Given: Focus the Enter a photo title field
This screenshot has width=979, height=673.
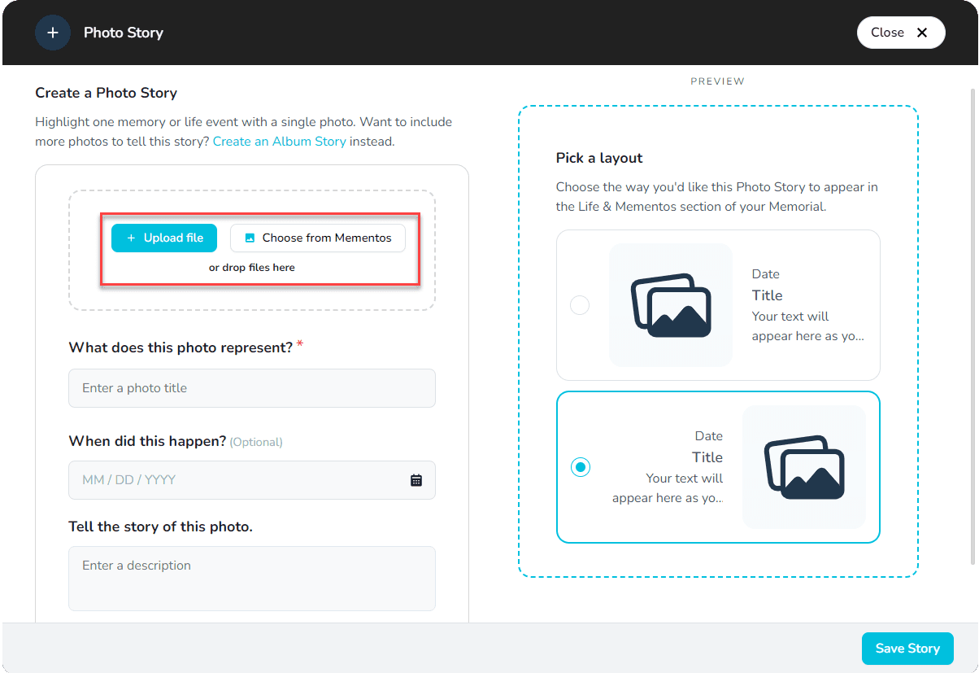Looking at the screenshot, I should (252, 388).
